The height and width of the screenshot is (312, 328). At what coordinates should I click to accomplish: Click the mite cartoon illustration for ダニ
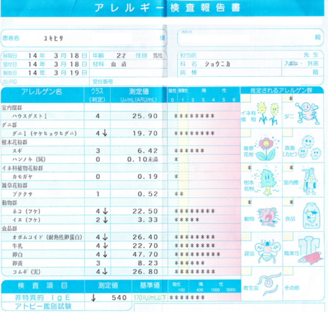click(308, 113)
